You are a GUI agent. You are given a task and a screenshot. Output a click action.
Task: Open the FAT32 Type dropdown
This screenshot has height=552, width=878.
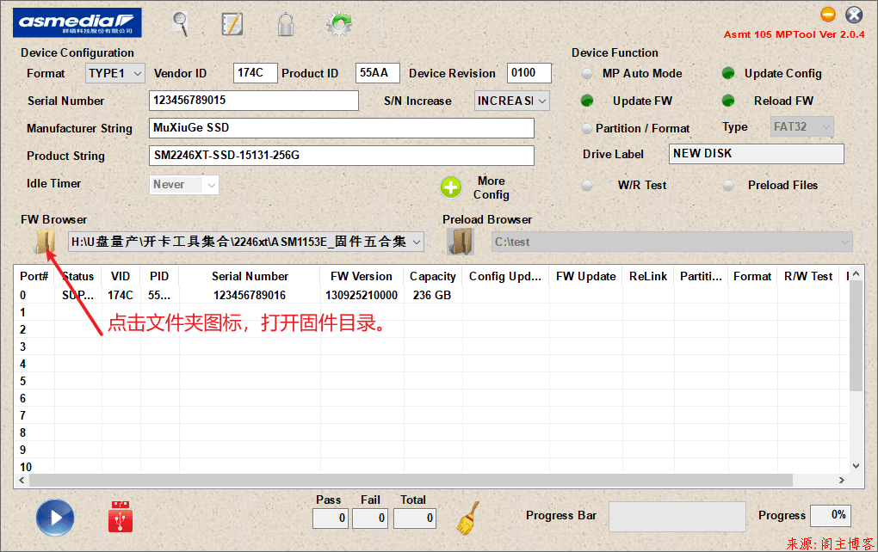click(802, 127)
